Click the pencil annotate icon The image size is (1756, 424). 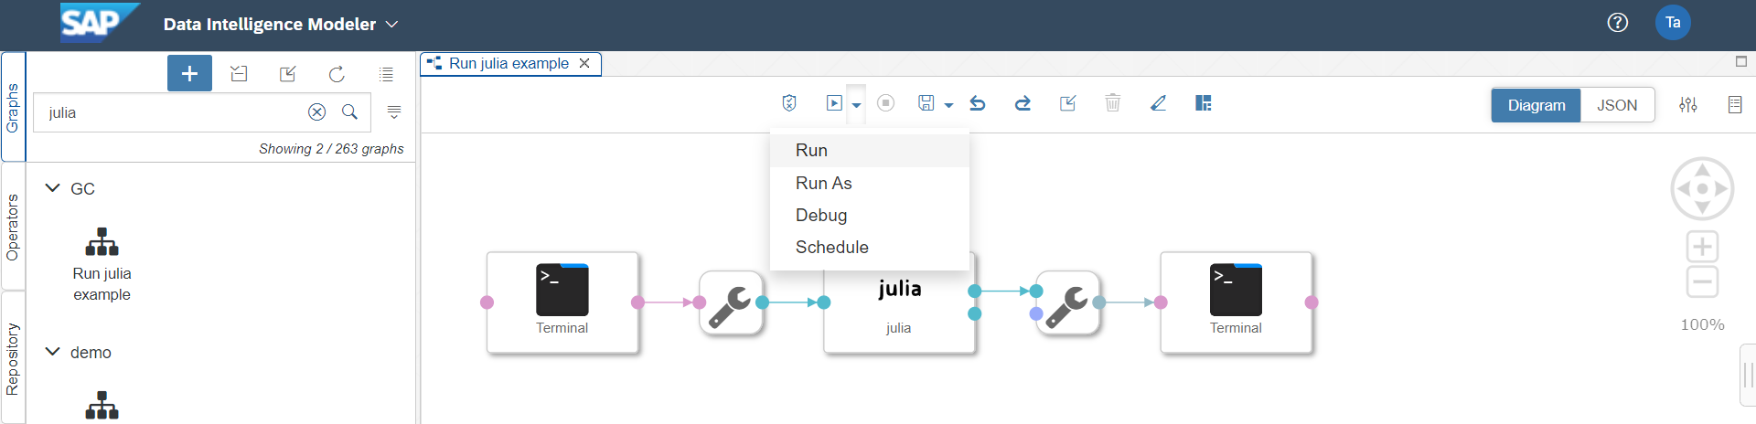coord(1158,103)
